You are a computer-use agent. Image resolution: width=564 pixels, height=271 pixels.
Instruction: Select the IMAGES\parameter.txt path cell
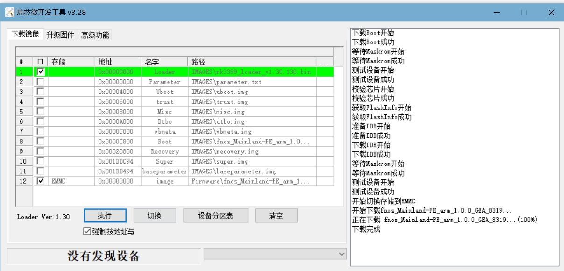(x=252, y=82)
